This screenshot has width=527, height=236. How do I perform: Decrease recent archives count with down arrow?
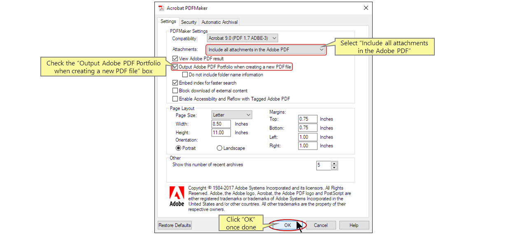pyautogui.click(x=334, y=167)
